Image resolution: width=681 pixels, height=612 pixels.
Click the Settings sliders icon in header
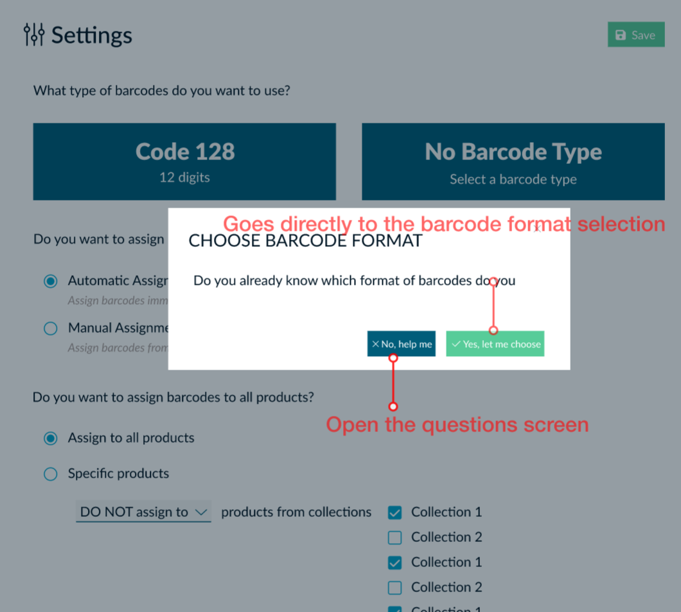34,35
